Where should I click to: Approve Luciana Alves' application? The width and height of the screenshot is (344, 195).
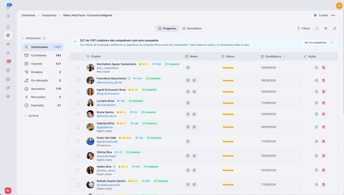pyautogui.click(x=316, y=103)
